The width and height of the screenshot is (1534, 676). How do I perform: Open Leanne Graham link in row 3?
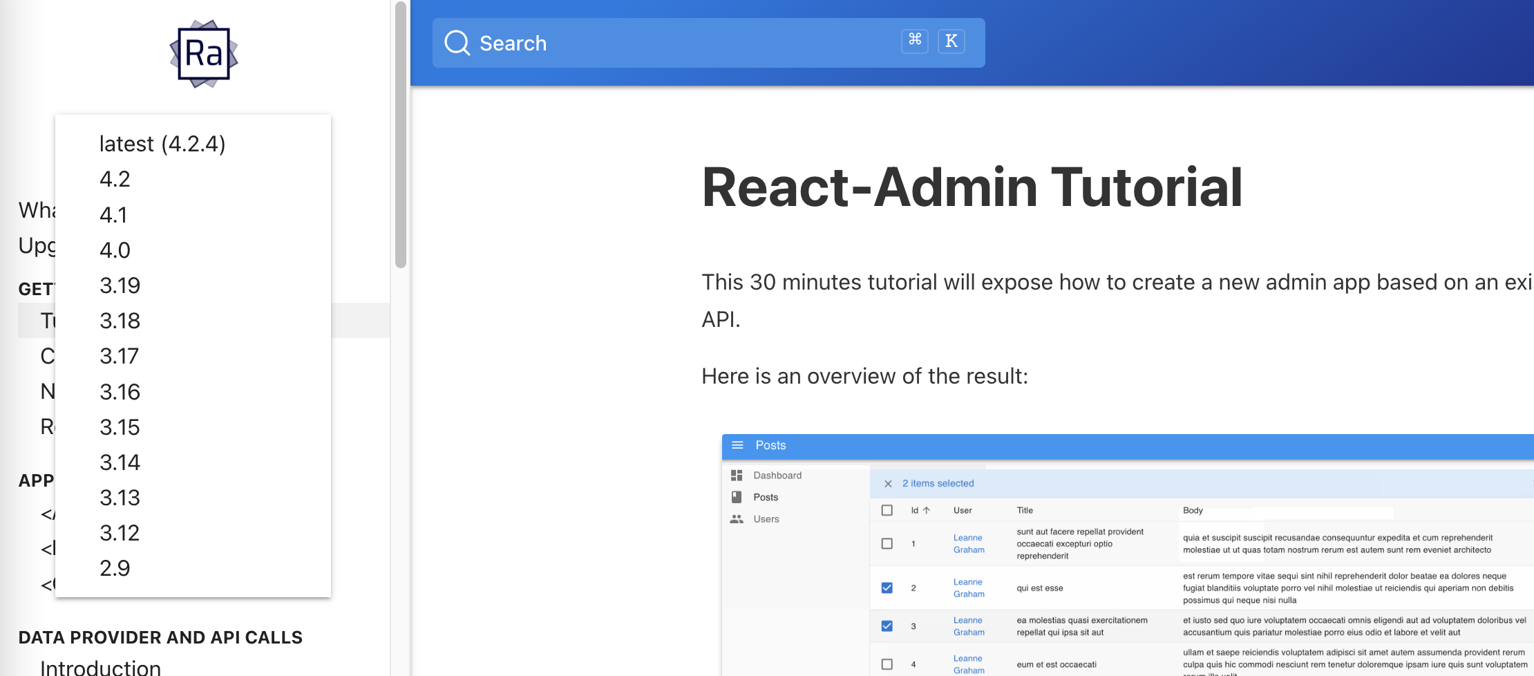tap(969, 626)
